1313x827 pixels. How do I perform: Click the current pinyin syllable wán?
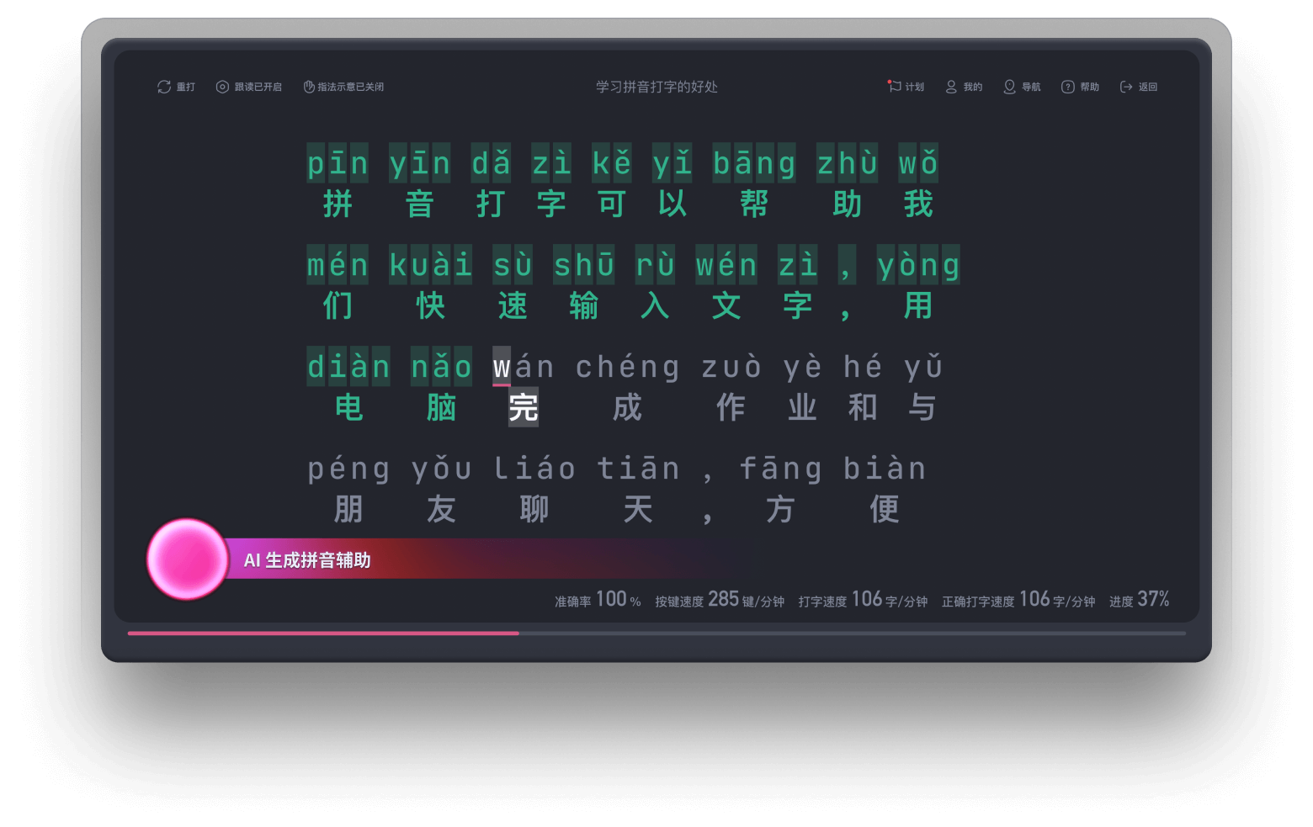[523, 367]
